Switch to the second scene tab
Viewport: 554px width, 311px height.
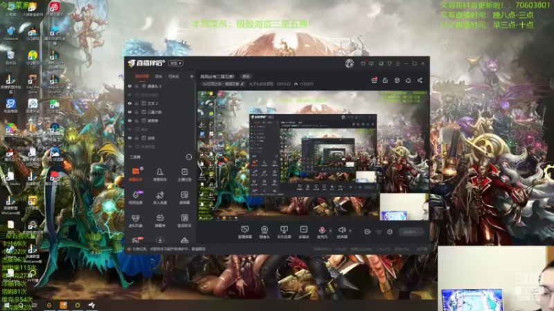pyautogui.click(x=159, y=76)
